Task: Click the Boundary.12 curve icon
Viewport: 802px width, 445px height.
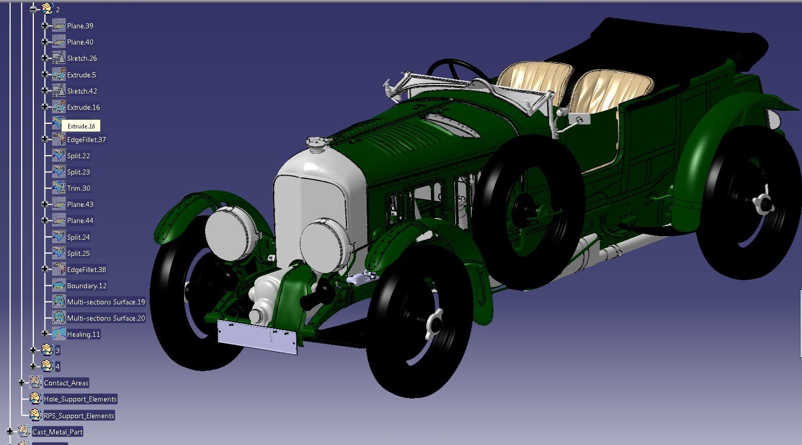Action: 59,285
